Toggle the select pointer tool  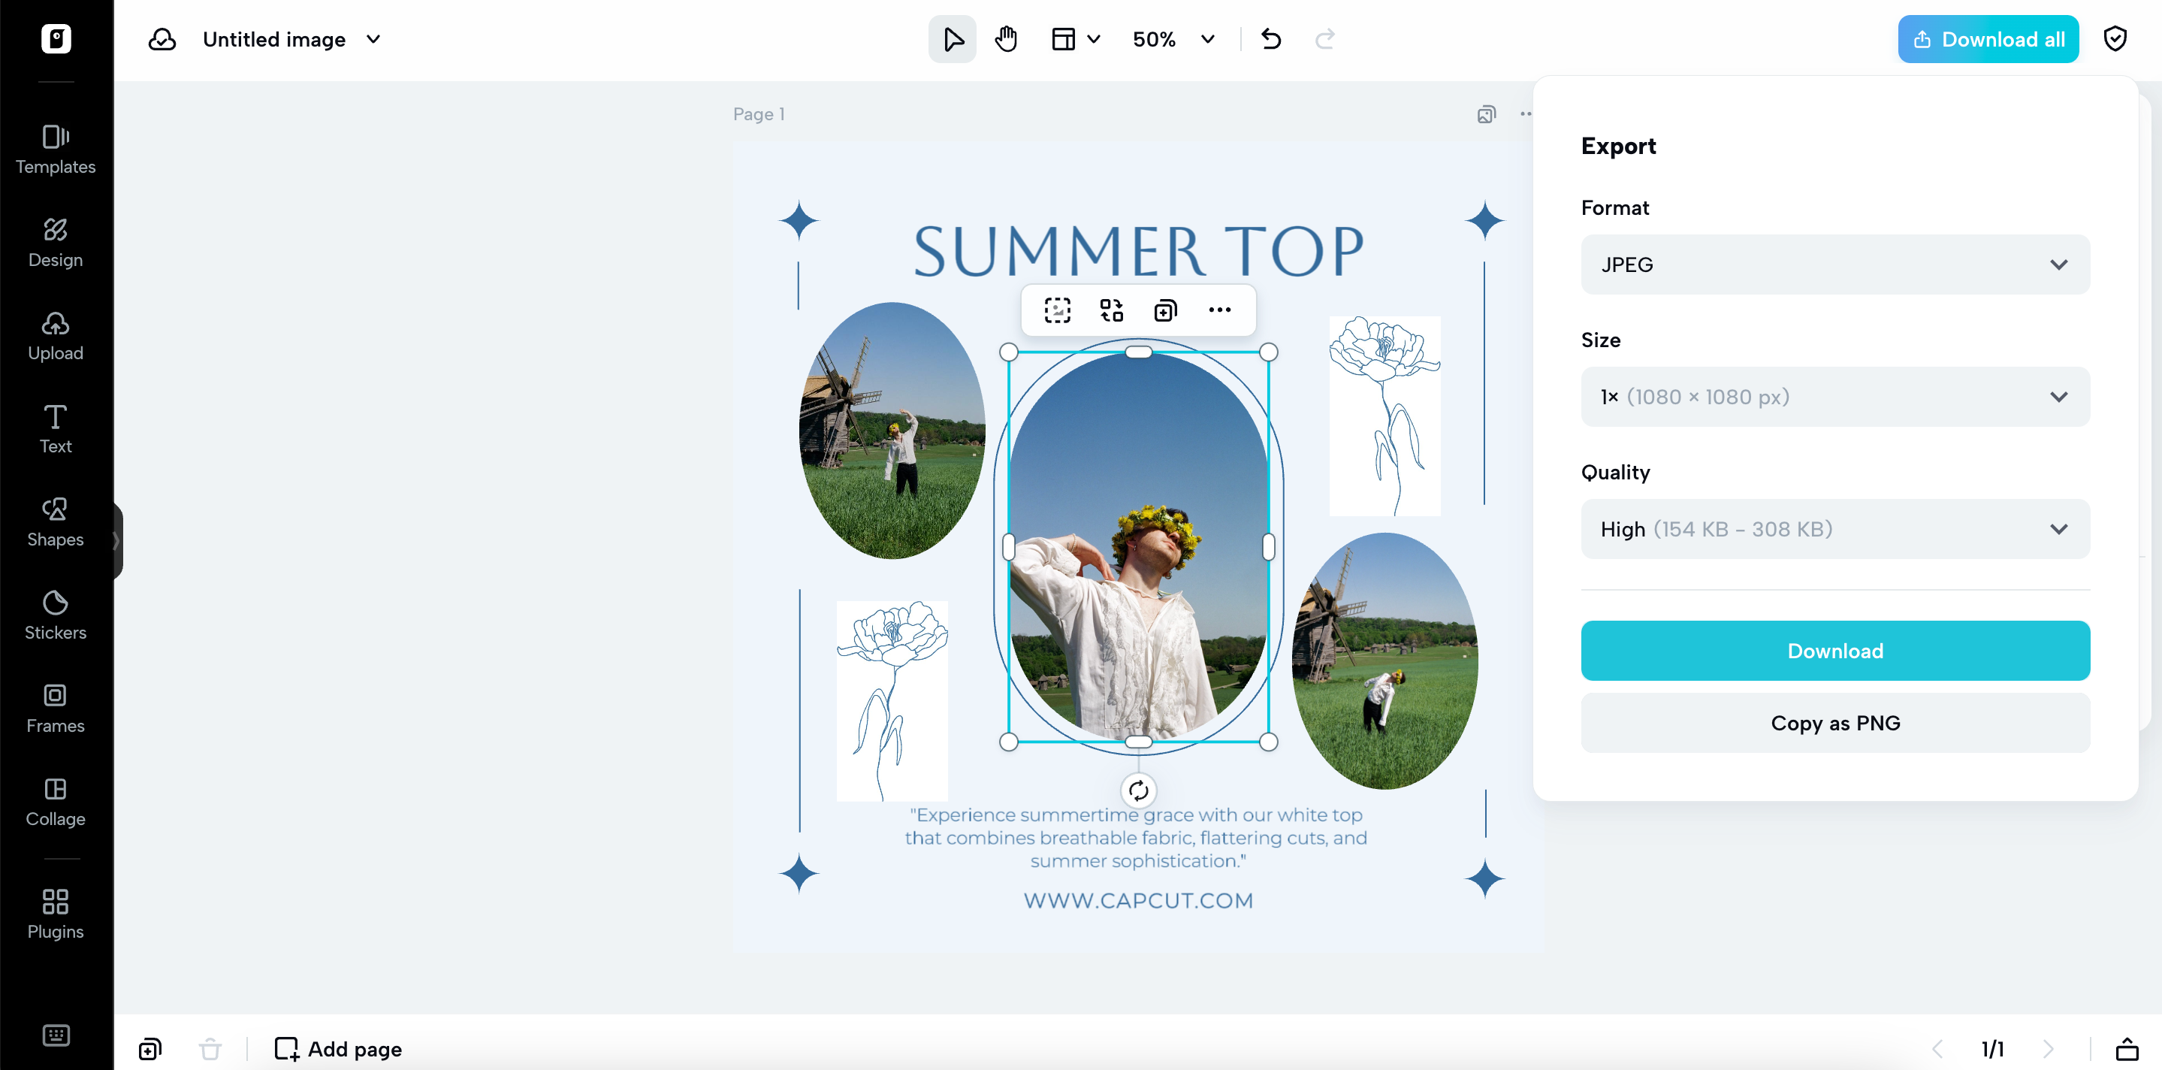pos(952,39)
